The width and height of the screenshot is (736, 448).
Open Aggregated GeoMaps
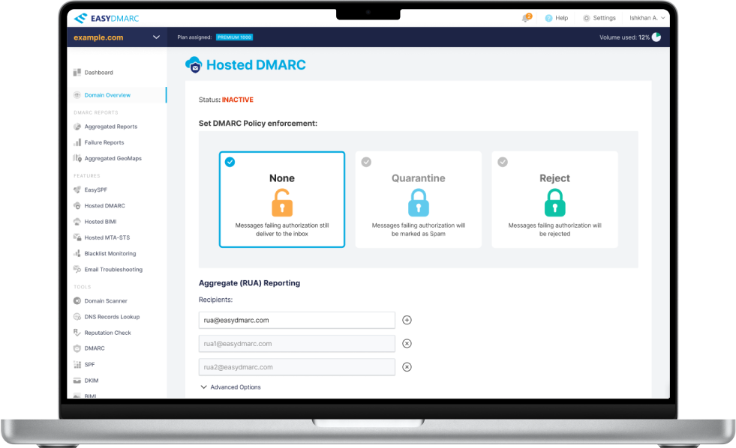point(113,158)
